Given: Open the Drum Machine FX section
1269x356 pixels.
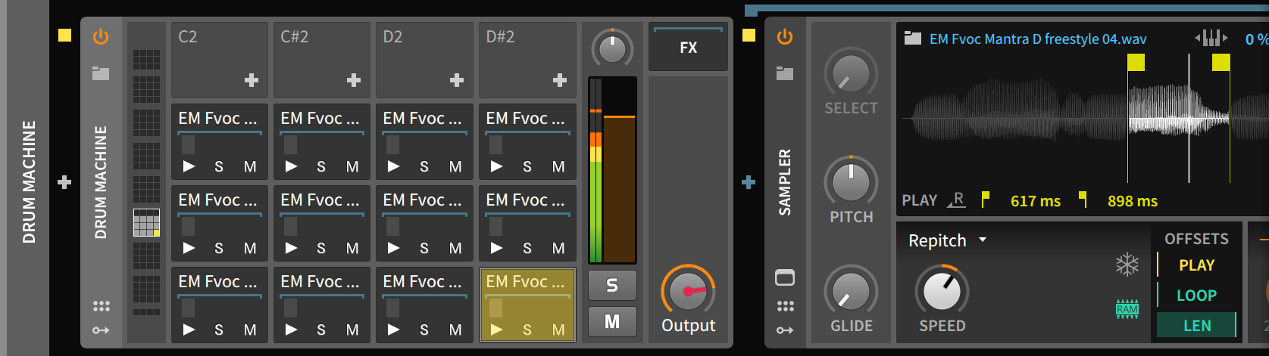Looking at the screenshot, I should click(x=688, y=48).
